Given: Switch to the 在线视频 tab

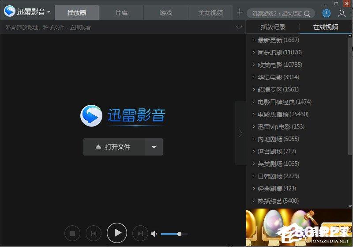Looking at the screenshot, I should [x=326, y=27].
